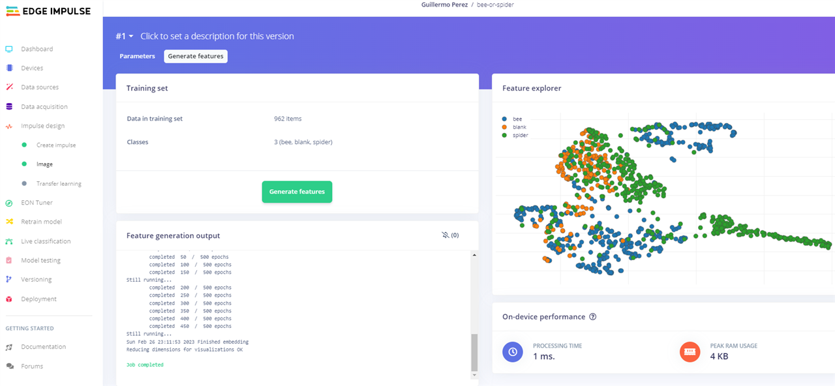
Task: Select the Data acquisition database icon
Action: click(9, 106)
